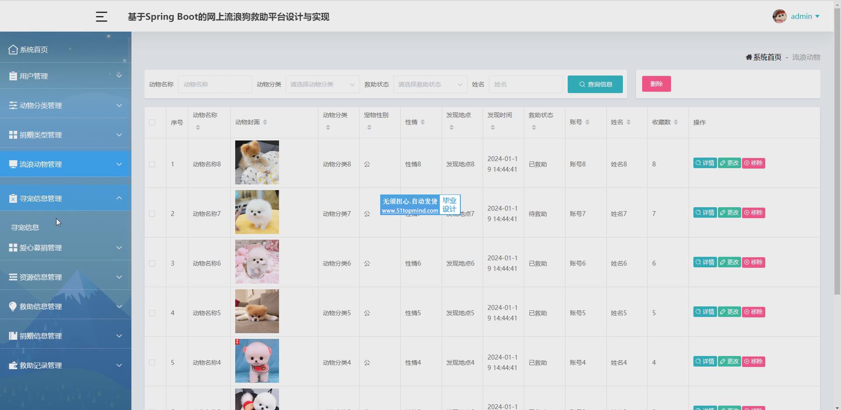Sort by 姓名 column arrows
This screenshot has width=841, height=410.
pyautogui.click(x=629, y=122)
